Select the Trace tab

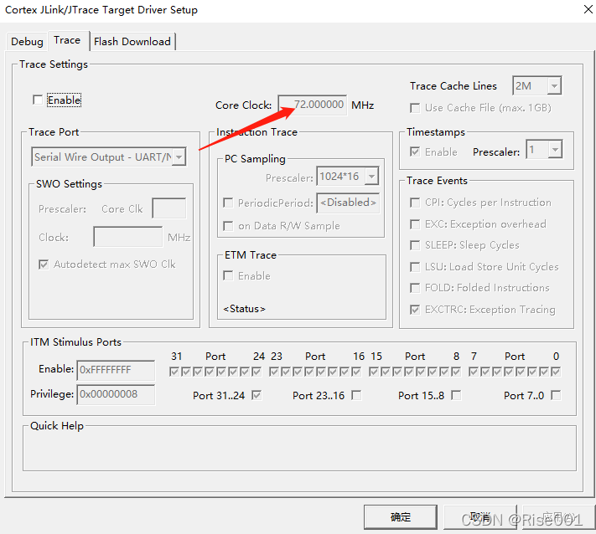[x=67, y=40]
